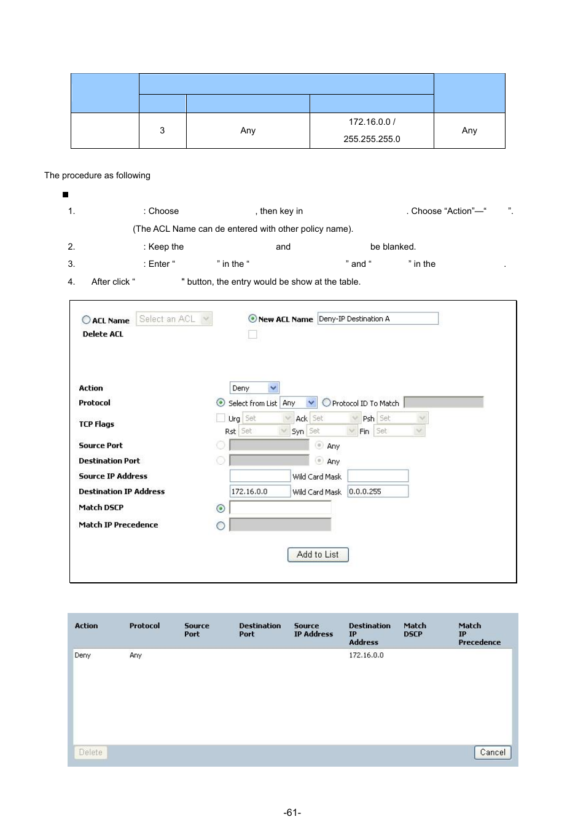Click the Source Port input field
This screenshot has width=586, height=830.
point(269,445)
